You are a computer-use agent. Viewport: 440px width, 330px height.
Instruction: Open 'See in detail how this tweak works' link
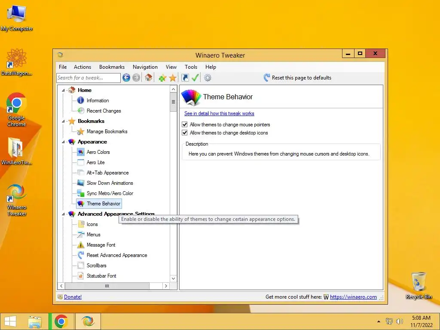[x=219, y=113]
